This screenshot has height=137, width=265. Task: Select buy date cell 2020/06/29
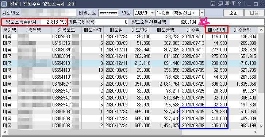pyautogui.click(x=193, y=84)
